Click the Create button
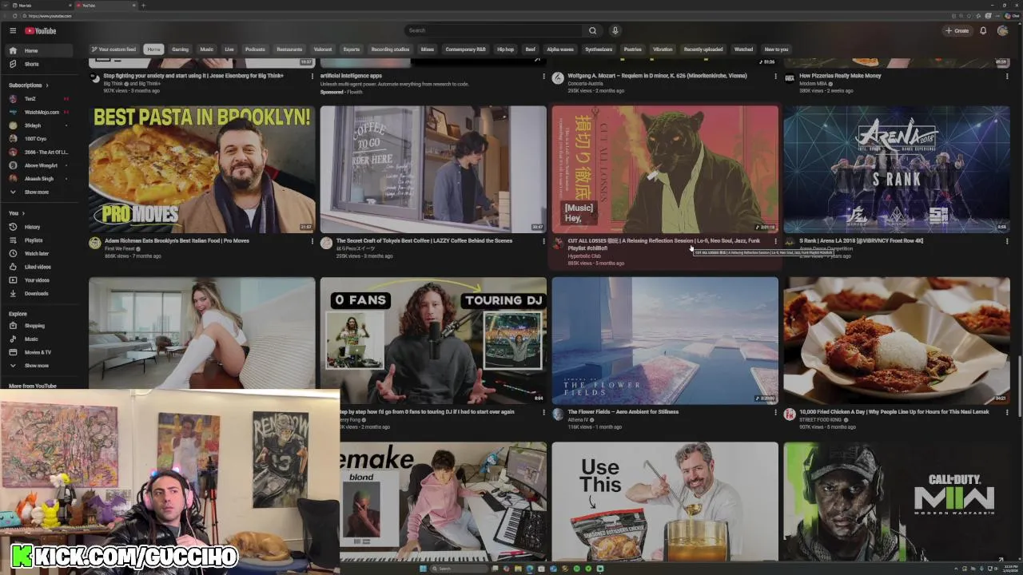 (x=957, y=30)
